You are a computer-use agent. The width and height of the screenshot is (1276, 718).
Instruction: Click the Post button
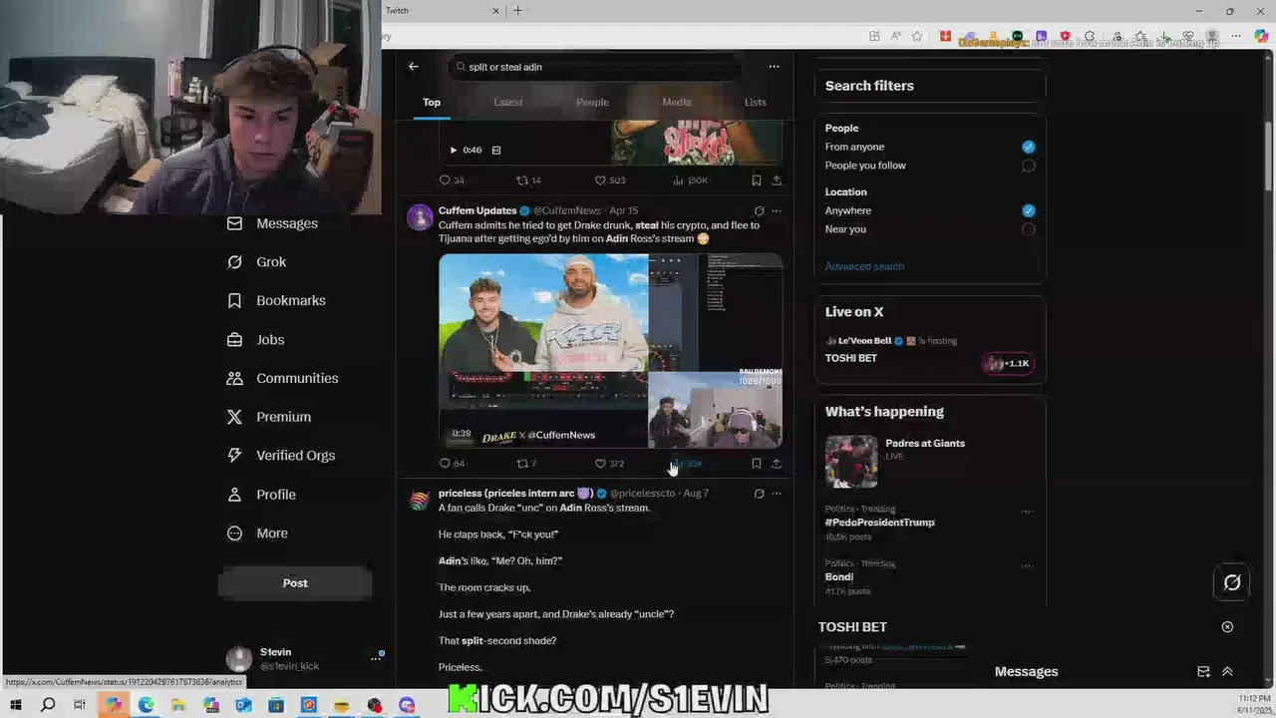tap(295, 583)
